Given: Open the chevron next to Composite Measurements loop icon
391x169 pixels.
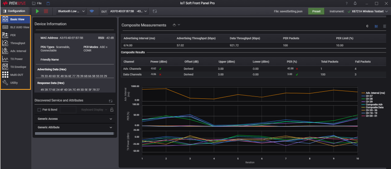Looking at the screenshot, I should pos(179,25).
